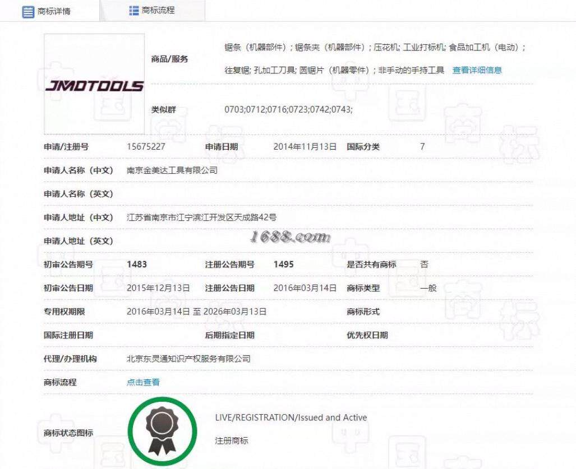The width and height of the screenshot is (576, 469).
Task: Click the 申请人地址（英文） label
Action: point(79,241)
